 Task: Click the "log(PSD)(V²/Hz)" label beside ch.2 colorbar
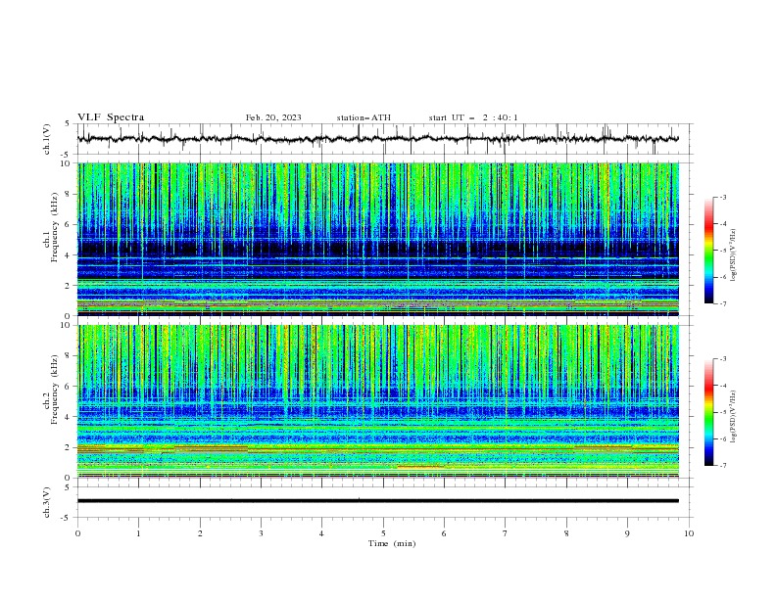point(733,416)
